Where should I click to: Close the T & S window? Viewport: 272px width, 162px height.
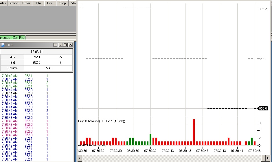point(70,45)
